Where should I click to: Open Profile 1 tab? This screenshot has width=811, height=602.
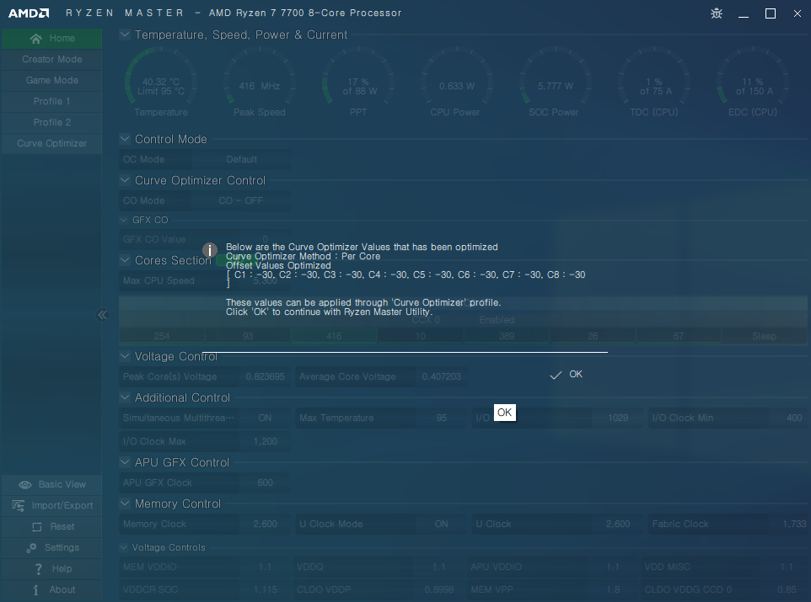coord(51,101)
